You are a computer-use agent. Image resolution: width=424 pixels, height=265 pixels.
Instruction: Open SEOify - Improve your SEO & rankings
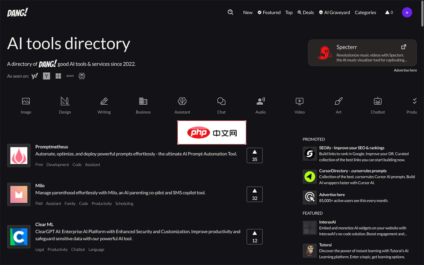[x=352, y=148]
